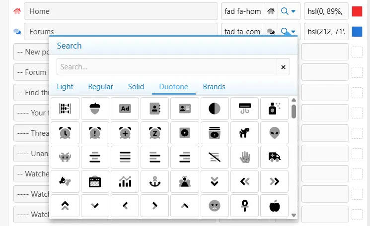This screenshot has width=370, height=226.
Task: Choose the album square disc icon
Action: (185, 133)
